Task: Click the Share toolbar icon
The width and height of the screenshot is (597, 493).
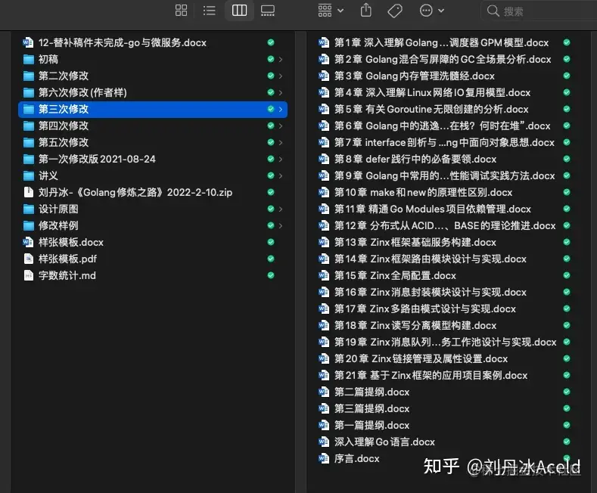Action: [x=366, y=11]
